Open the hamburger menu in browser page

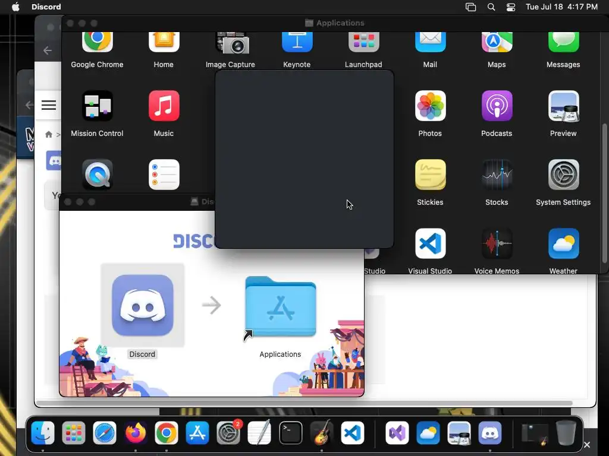49,105
